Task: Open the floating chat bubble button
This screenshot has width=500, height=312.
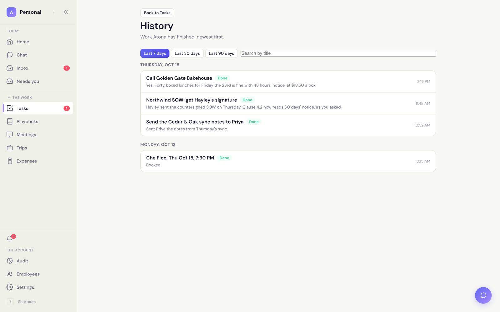Action: 483,295
